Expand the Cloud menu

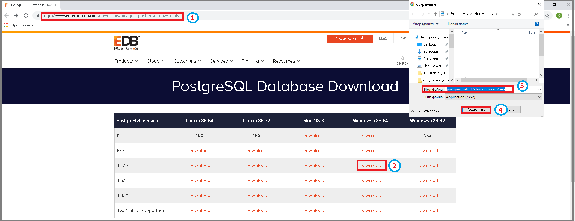pyautogui.click(x=156, y=61)
